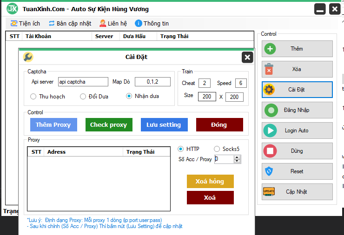The width and height of the screenshot is (344, 235).
Task: Close the Cài Đặt dialog
Action: 247,57
